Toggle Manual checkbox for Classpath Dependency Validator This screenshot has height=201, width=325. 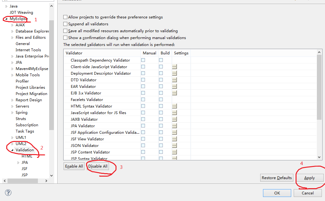143,60
